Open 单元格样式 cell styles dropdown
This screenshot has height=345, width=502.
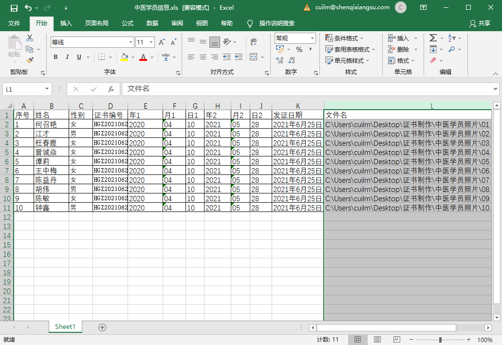pos(347,60)
